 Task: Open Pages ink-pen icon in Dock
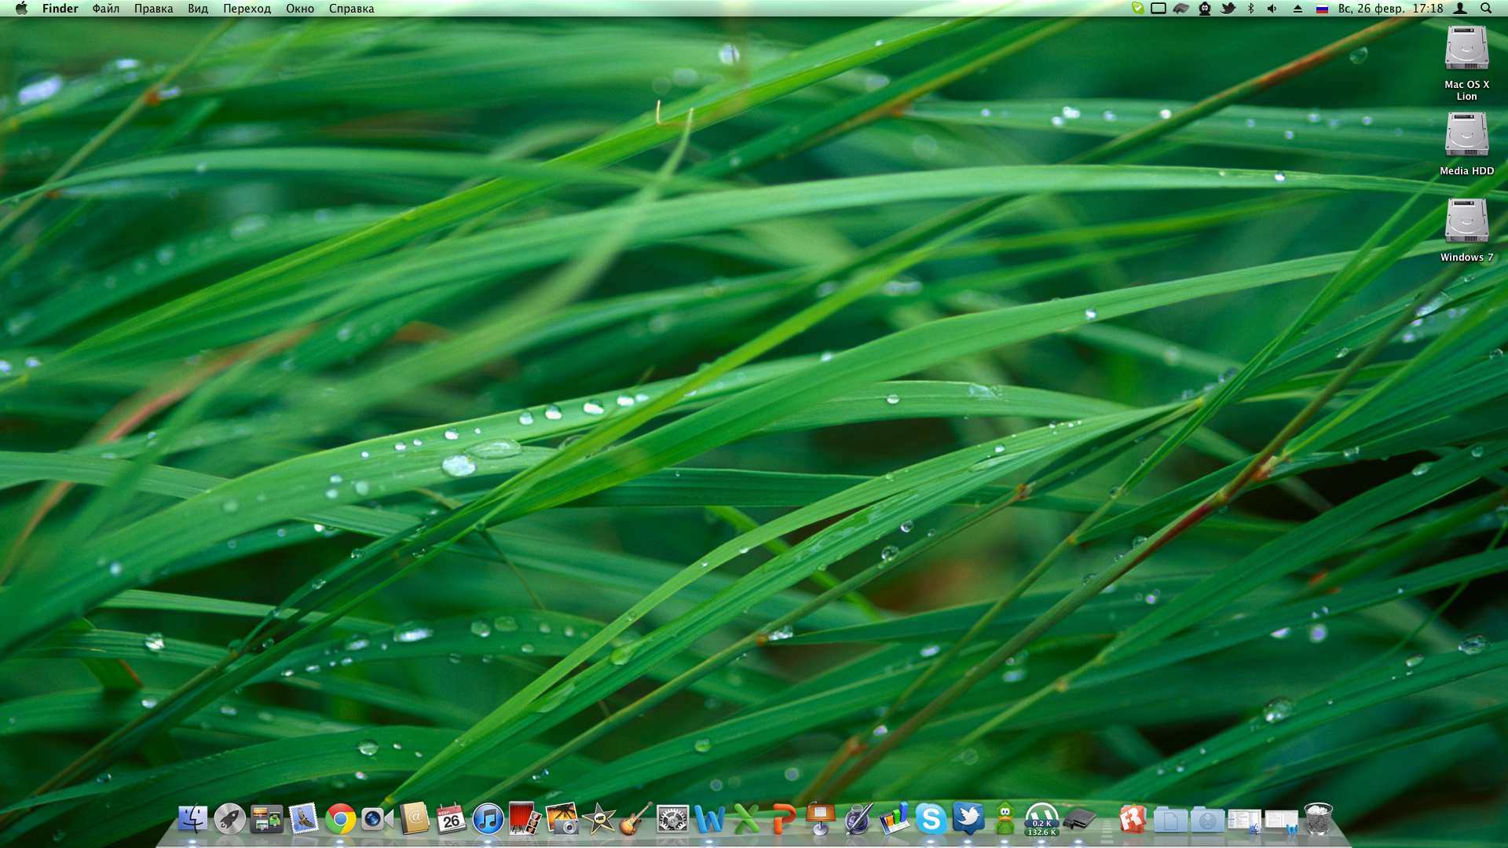click(x=858, y=819)
